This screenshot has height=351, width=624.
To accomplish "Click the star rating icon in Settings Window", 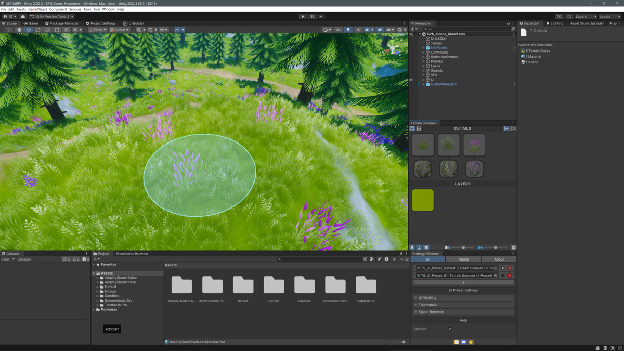I will [x=471, y=342].
